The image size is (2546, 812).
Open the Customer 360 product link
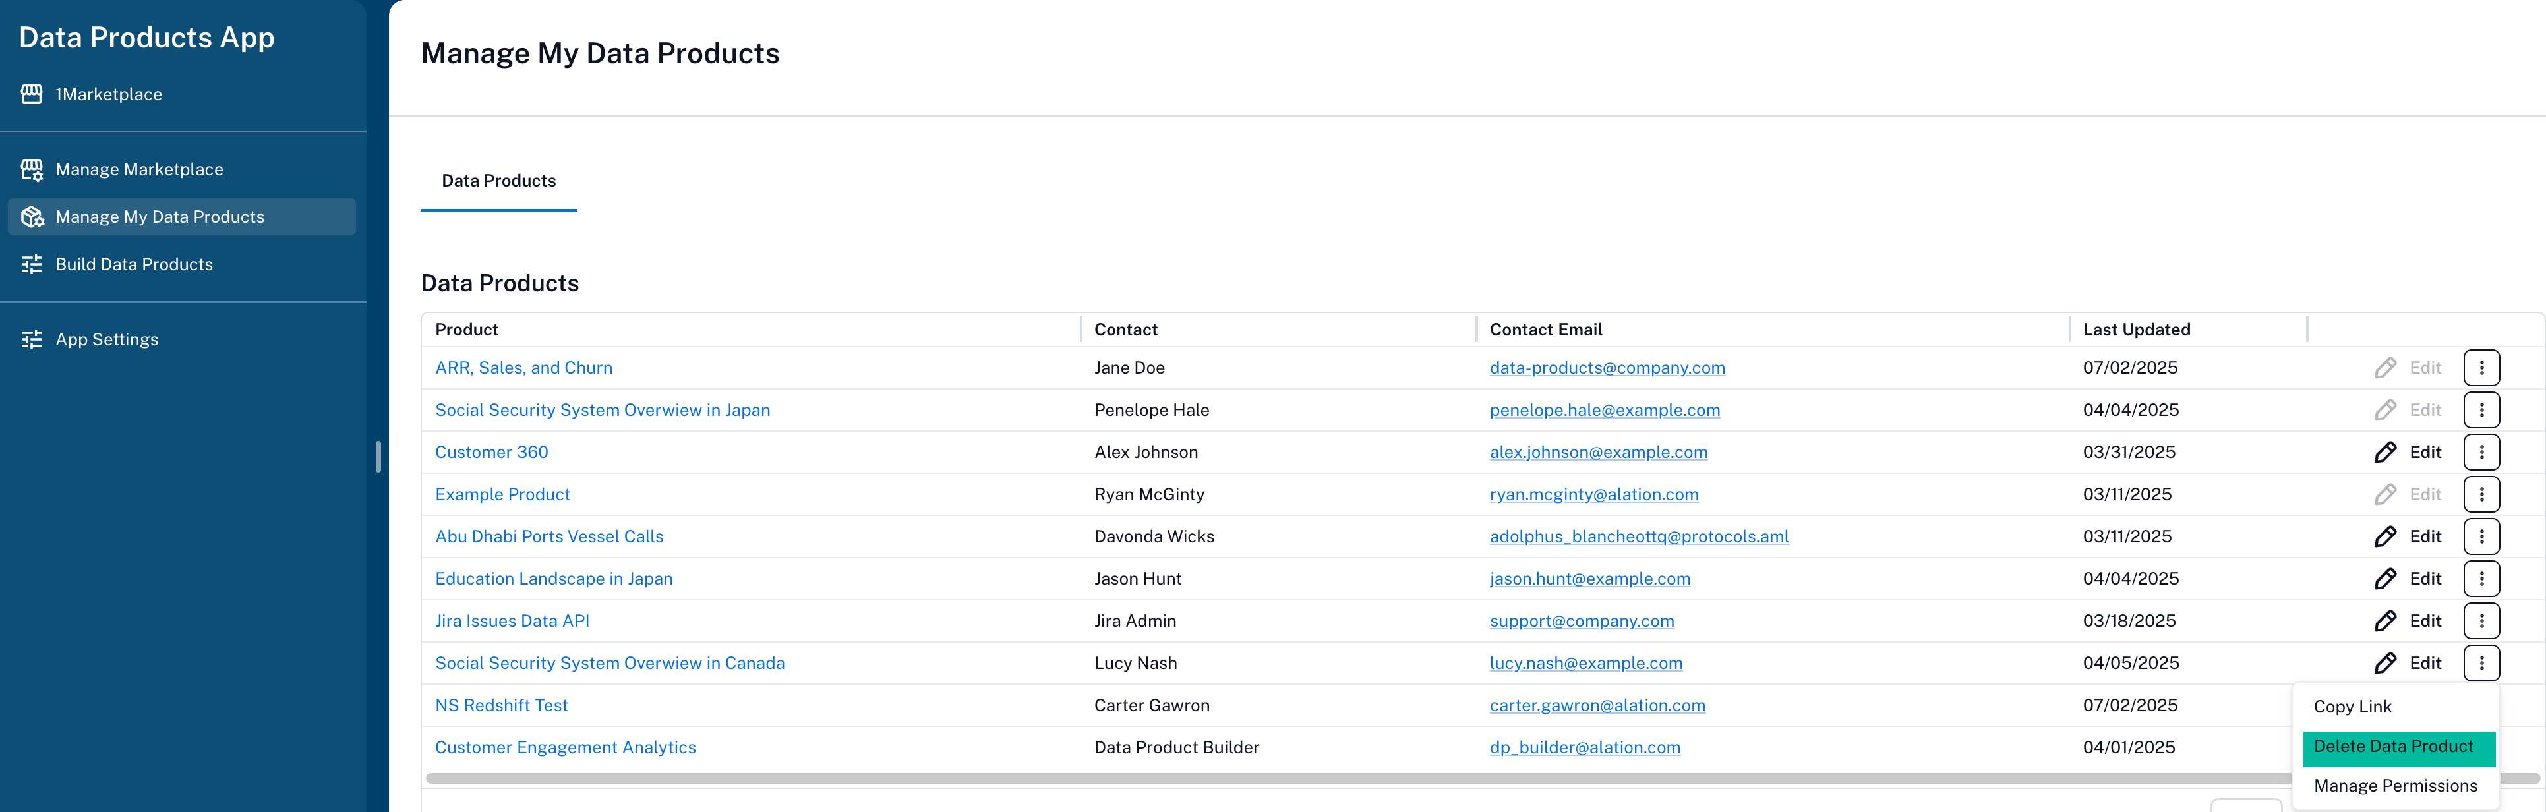[491, 452]
